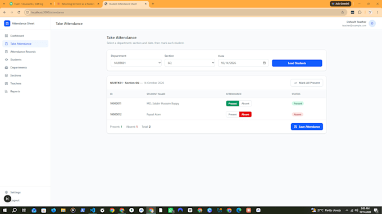The image size is (382, 214).
Task: Click the taskbar clock and date
Action: pyautogui.click(x=365, y=210)
